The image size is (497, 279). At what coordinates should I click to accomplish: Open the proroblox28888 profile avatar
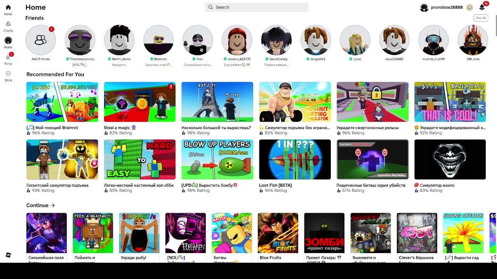pos(424,7)
